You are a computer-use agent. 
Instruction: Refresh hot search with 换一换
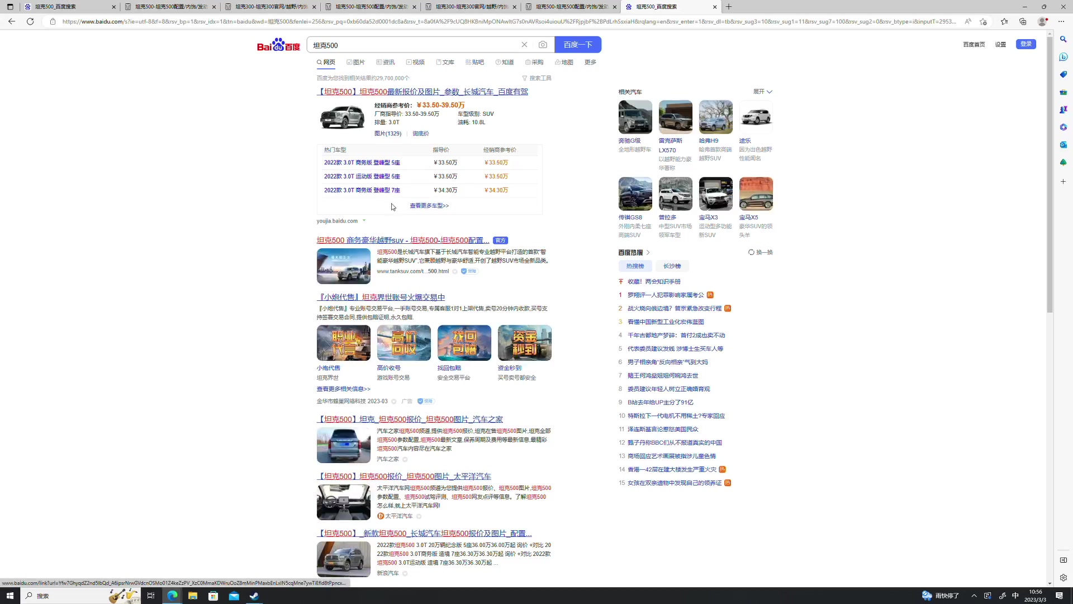click(761, 252)
